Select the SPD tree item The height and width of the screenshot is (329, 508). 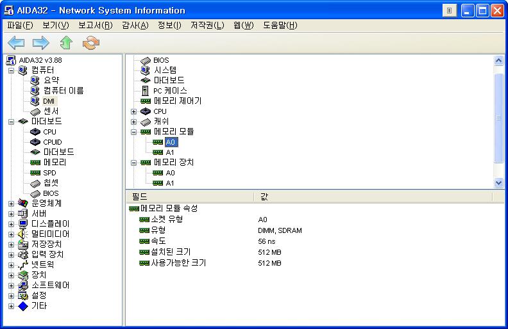(x=49, y=173)
